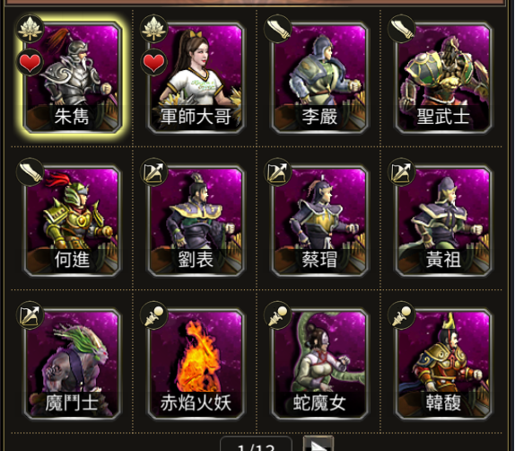Click the sword class icon on 李嚴
The image size is (515, 451).
[x=278, y=29]
